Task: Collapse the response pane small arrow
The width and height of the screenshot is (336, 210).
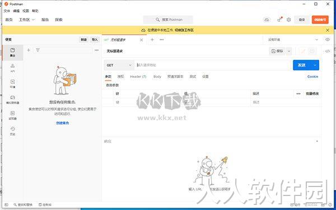Action: pos(317,141)
